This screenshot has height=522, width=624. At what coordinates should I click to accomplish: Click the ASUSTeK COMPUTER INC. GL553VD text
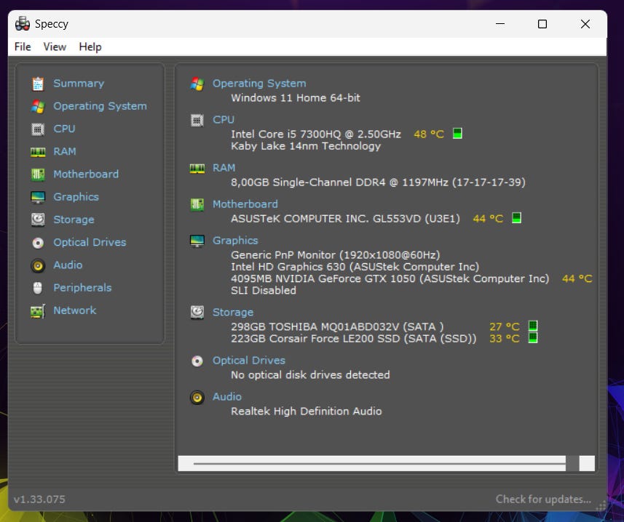(345, 219)
